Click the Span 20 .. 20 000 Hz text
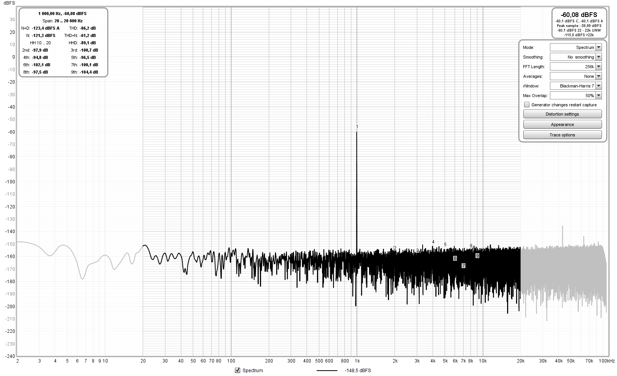Viewport: 617px width, 376px height. [x=62, y=21]
